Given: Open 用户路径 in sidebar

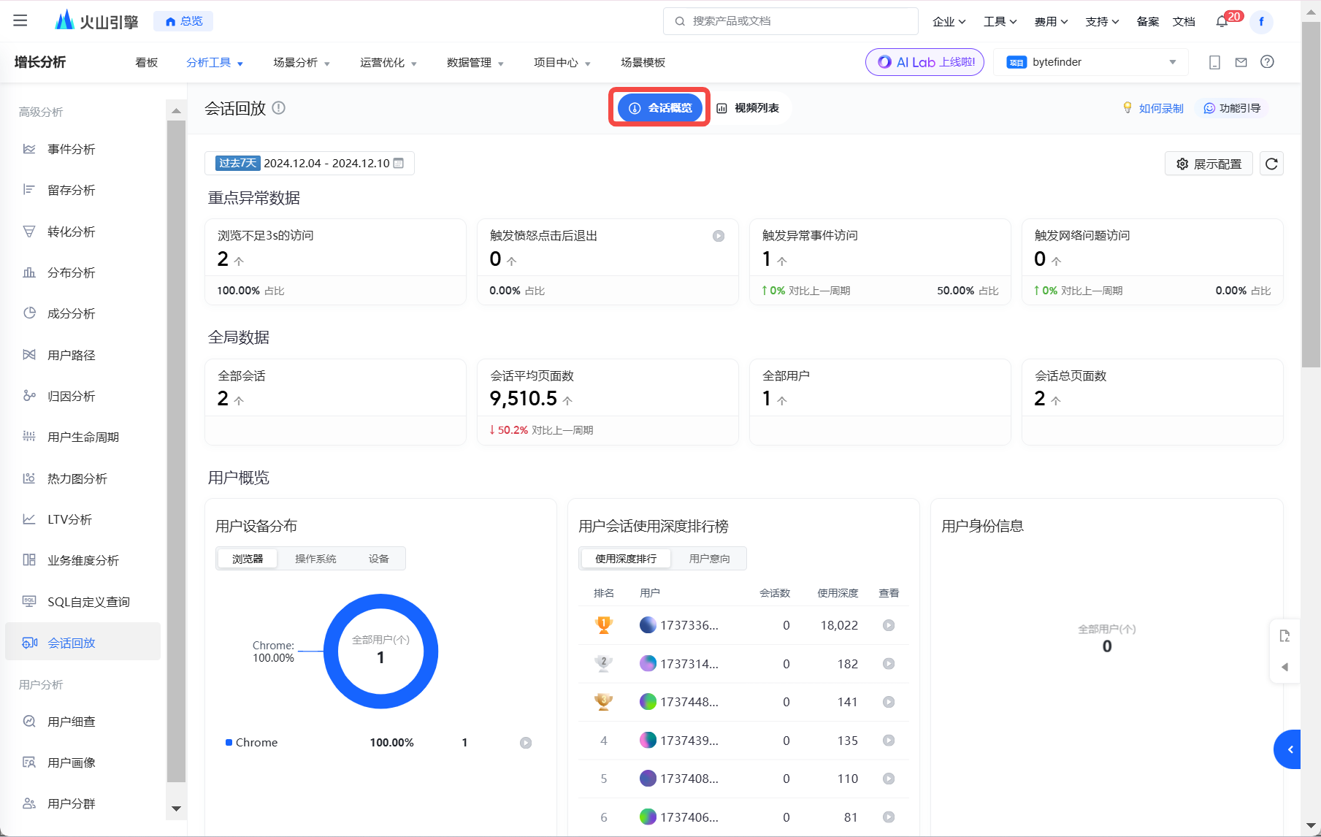Looking at the screenshot, I should click(83, 355).
